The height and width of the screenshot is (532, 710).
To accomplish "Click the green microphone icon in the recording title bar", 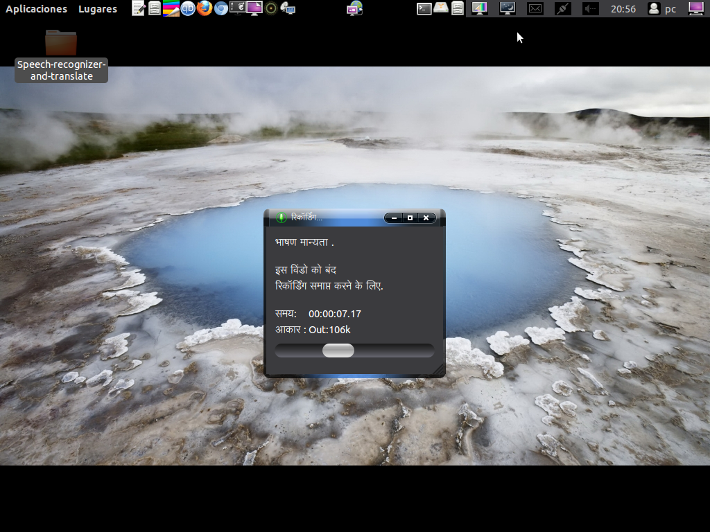I will coord(282,218).
